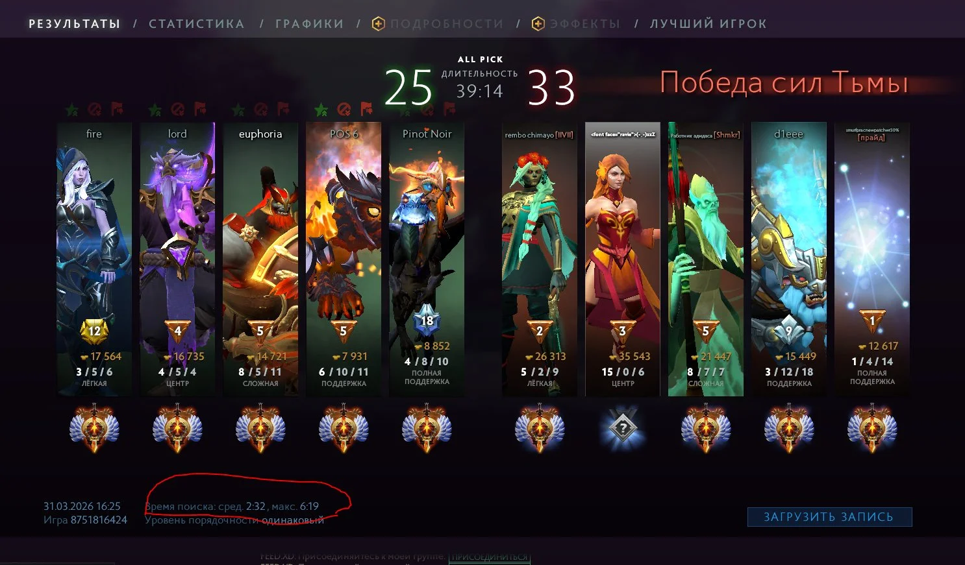Select Lina hero portrait card
This screenshot has width=965, height=565.
(x=623, y=259)
